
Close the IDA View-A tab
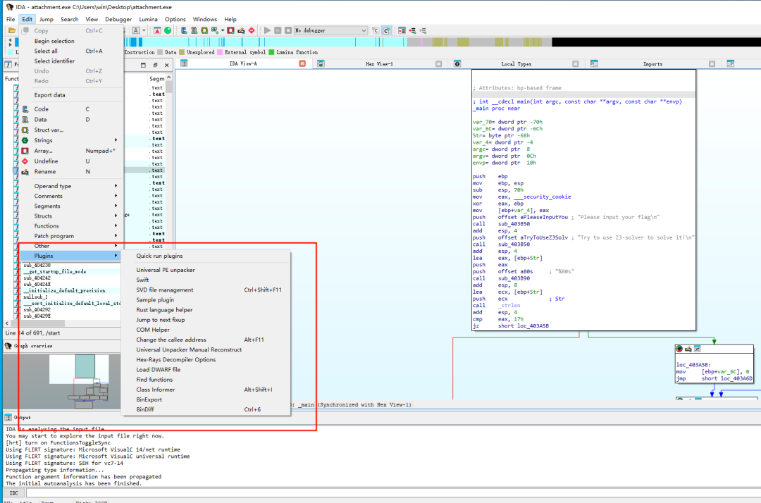(302, 63)
